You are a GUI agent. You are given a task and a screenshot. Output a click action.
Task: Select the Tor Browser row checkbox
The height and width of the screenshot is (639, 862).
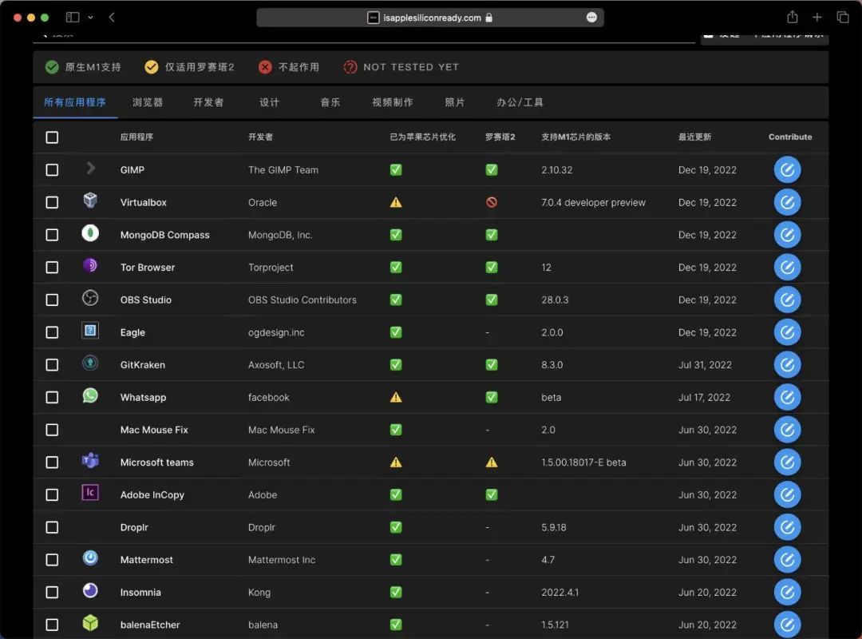pyautogui.click(x=52, y=268)
